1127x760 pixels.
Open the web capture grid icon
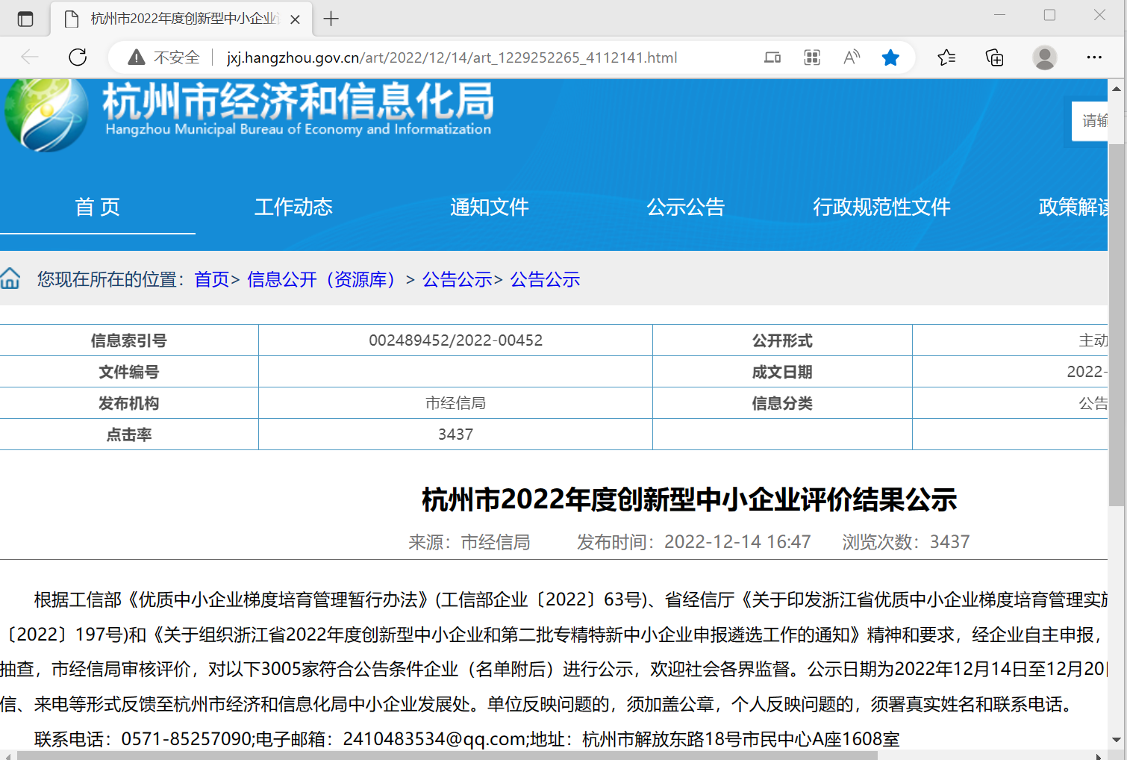812,57
